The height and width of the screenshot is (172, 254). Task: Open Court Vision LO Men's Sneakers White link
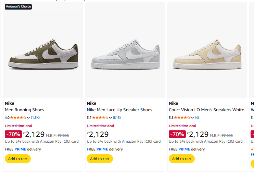[x=206, y=110]
